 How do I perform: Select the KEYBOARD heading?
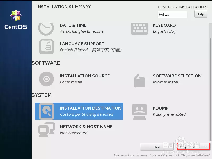point(164,25)
